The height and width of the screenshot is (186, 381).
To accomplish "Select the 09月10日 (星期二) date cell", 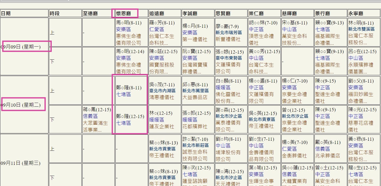I will (21, 105).
